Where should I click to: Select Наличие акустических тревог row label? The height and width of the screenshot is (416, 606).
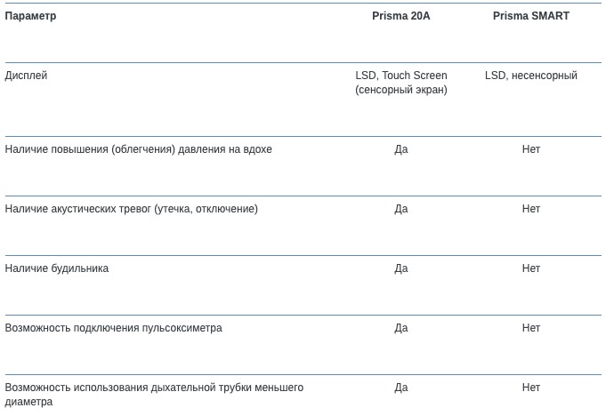132,209
